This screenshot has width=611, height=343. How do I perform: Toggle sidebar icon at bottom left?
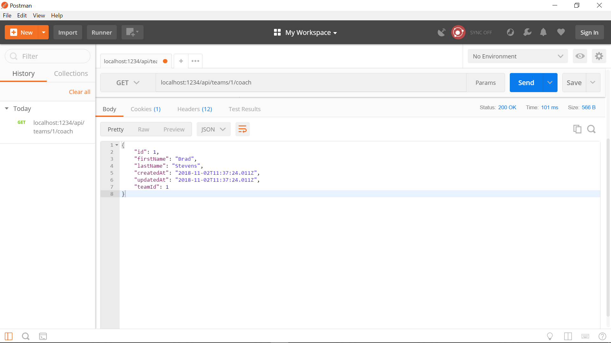(9, 336)
